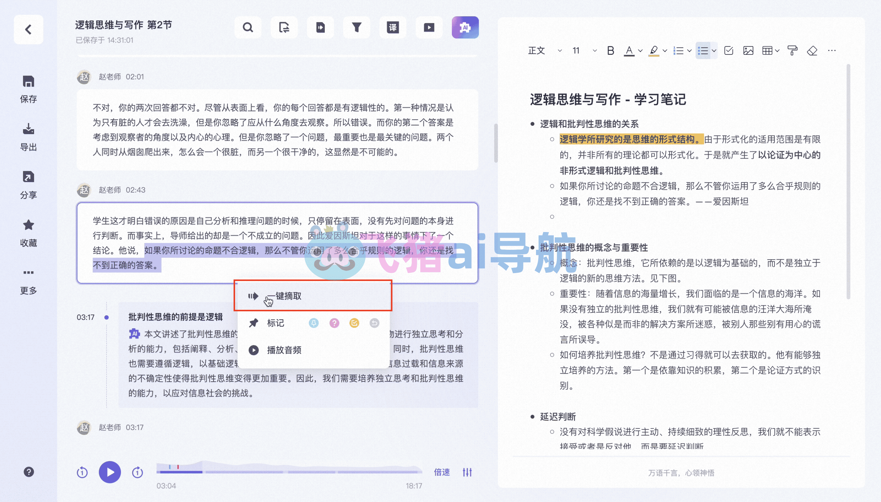The image size is (881, 502).
Task: Toggle bold formatting in the notes editor
Action: pyautogui.click(x=610, y=51)
